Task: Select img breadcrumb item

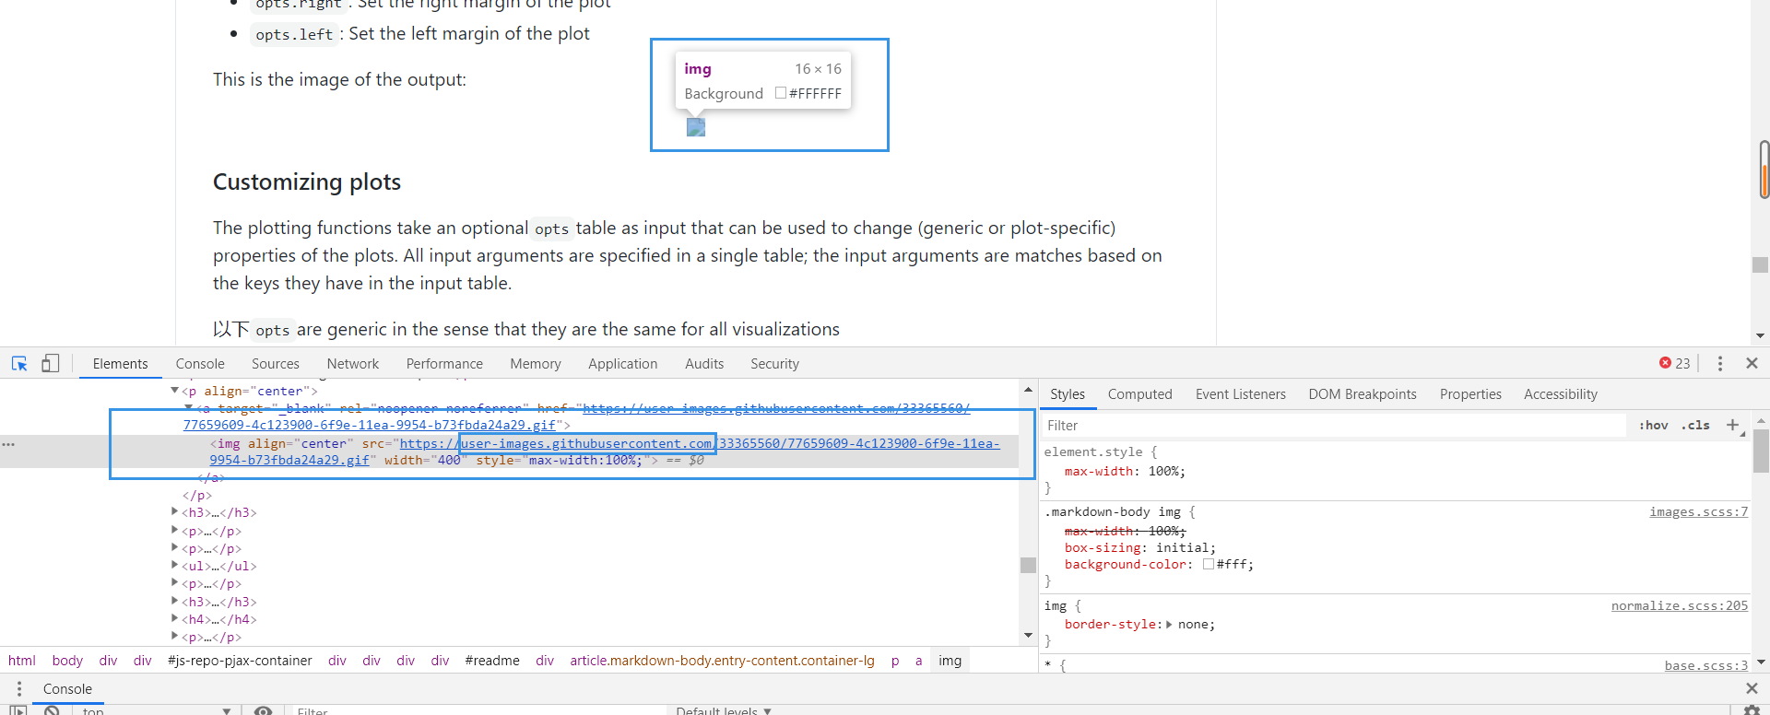Action: [950, 661]
